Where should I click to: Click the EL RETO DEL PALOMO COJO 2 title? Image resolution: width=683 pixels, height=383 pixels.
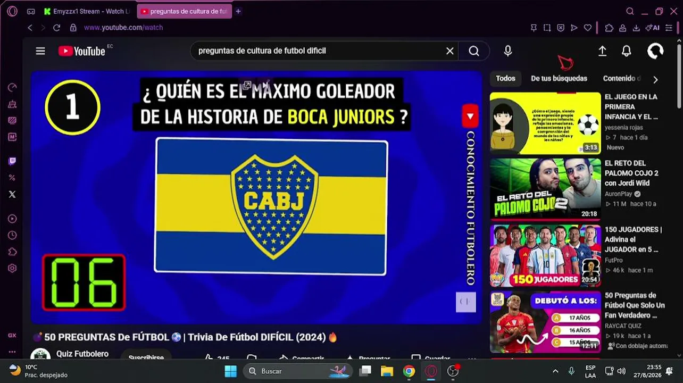(x=631, y=173)
